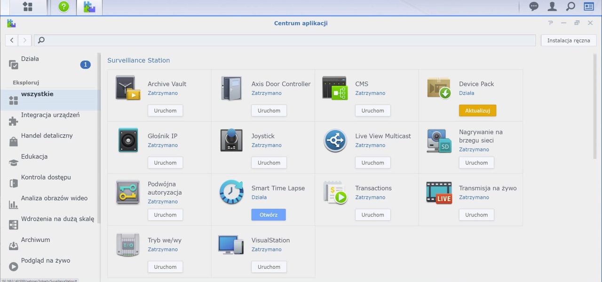
Task: Click Uruchom for VisualStation
Action: click(269, 267)
